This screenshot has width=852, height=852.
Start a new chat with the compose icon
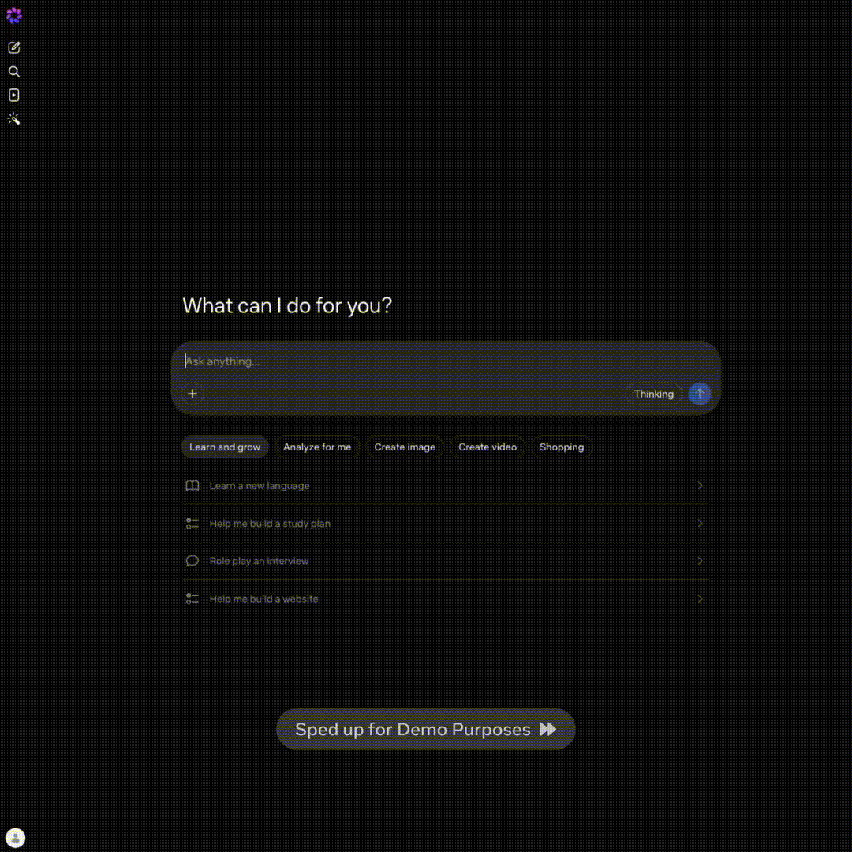pos(14,47)
